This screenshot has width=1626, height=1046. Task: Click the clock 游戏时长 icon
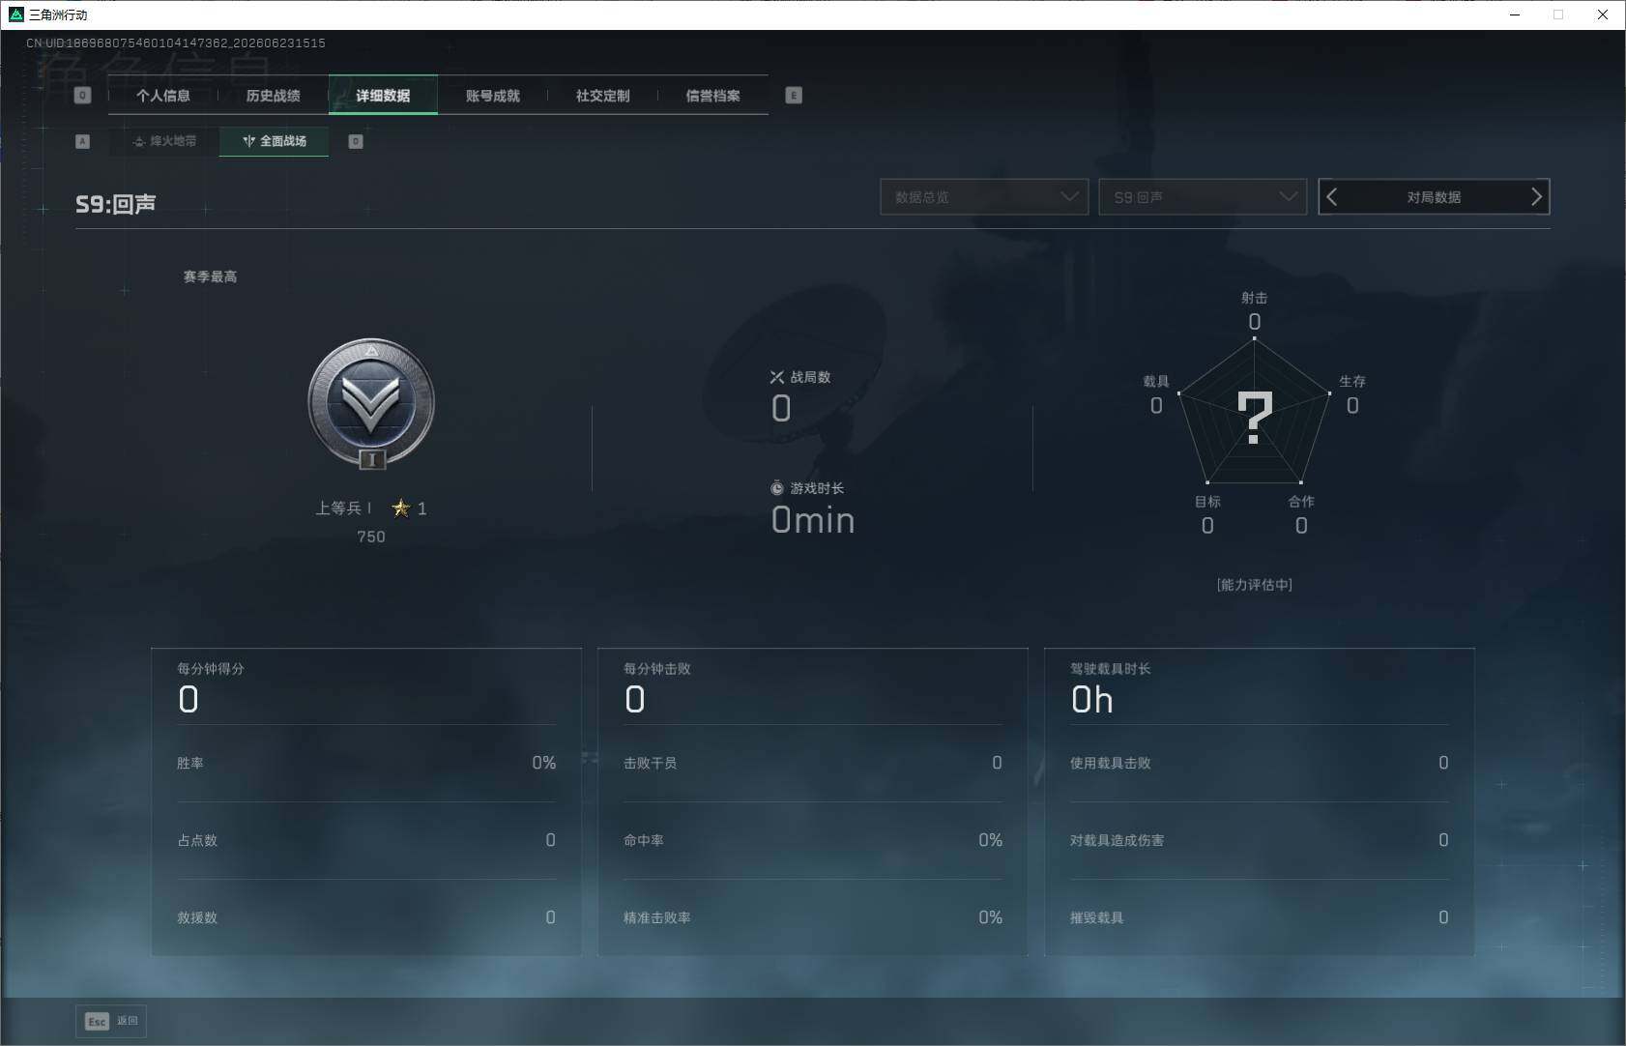tap(777, 488)
